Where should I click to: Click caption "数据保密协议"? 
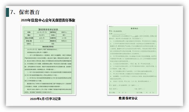(128, 98)
